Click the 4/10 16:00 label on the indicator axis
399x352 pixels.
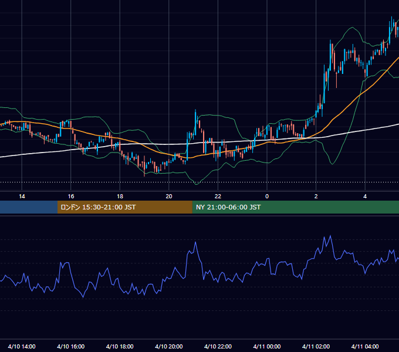pos(71,346)
